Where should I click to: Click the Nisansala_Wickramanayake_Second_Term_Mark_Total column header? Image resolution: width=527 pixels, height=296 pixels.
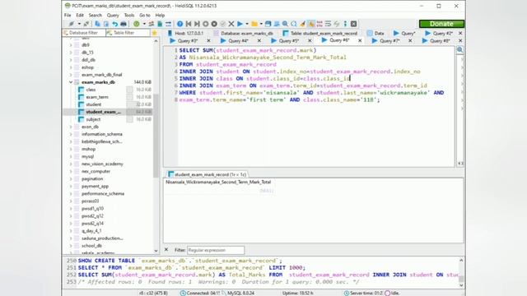[x=218, y=182]
